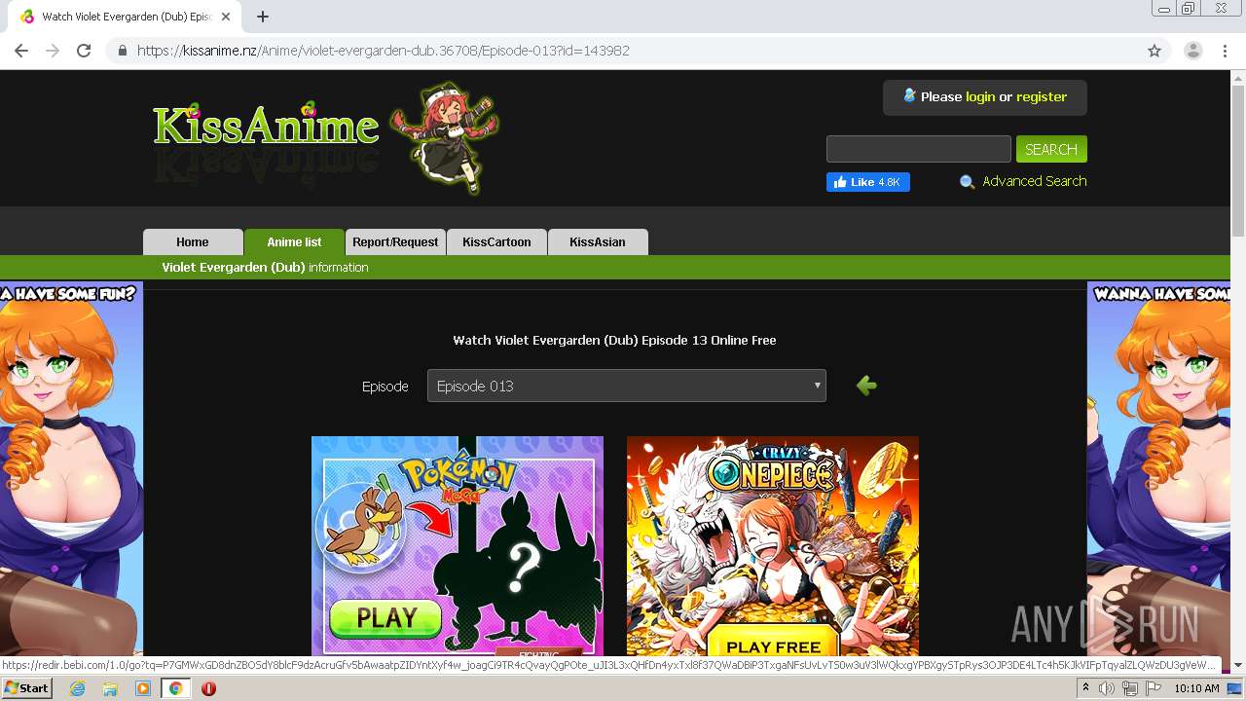
Task: Click the Chrome taskbar icon
Action: [175, 688]
